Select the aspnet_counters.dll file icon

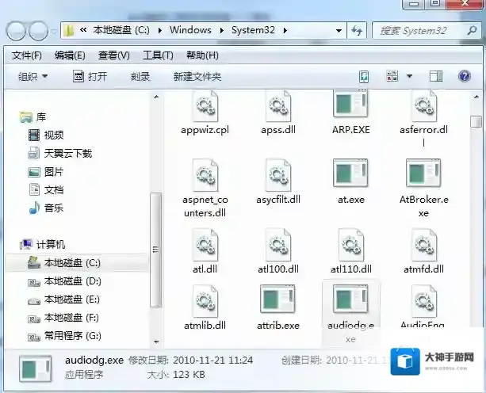click(x=205, y=175)
